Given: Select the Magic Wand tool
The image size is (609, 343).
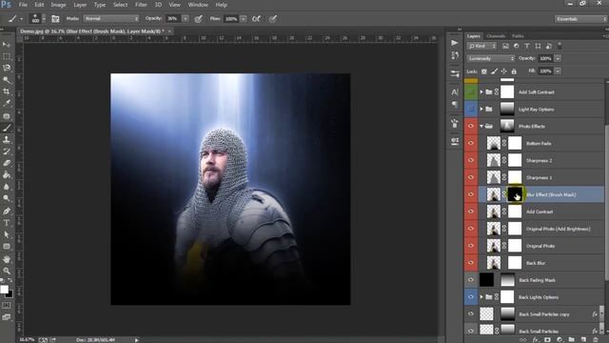Looking at the screenshot, I should (7, 80).
